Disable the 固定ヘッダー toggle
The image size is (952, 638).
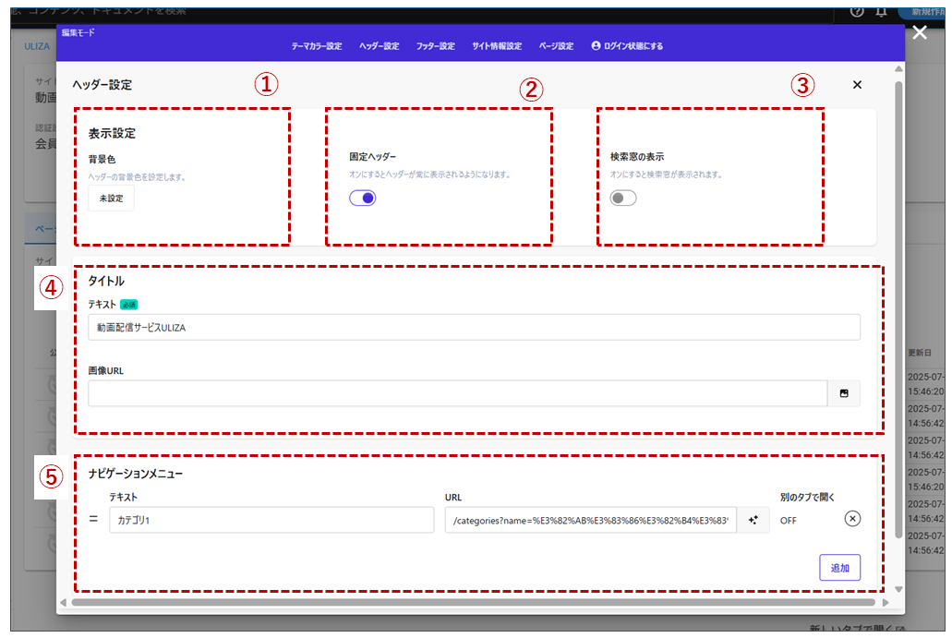coord(363,198)
